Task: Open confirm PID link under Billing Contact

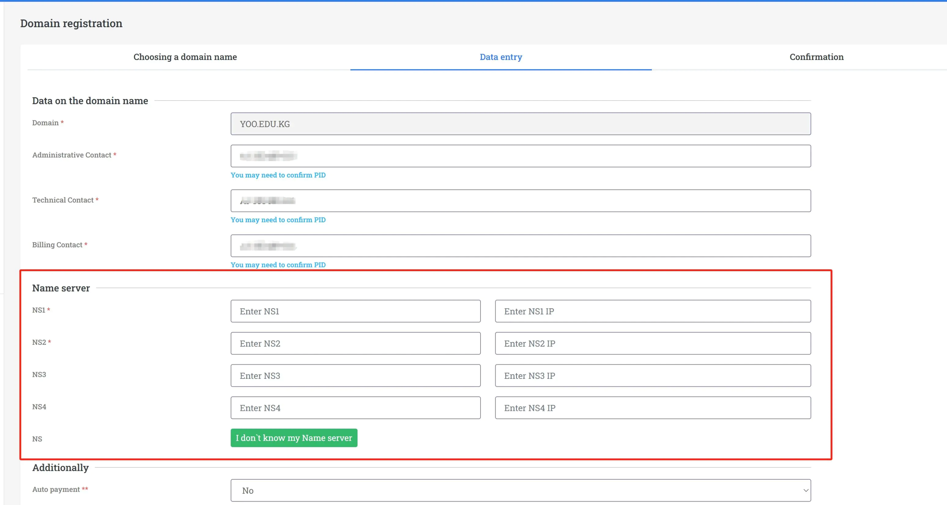Action: coord(278,265)
